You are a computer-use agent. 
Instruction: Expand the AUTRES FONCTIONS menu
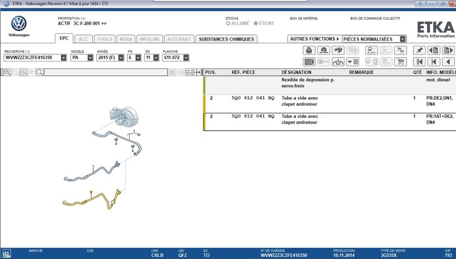click(x=314, y=39)
